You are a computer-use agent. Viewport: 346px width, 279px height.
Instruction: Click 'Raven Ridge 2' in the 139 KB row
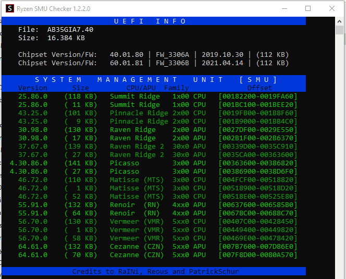click(137, 147)
